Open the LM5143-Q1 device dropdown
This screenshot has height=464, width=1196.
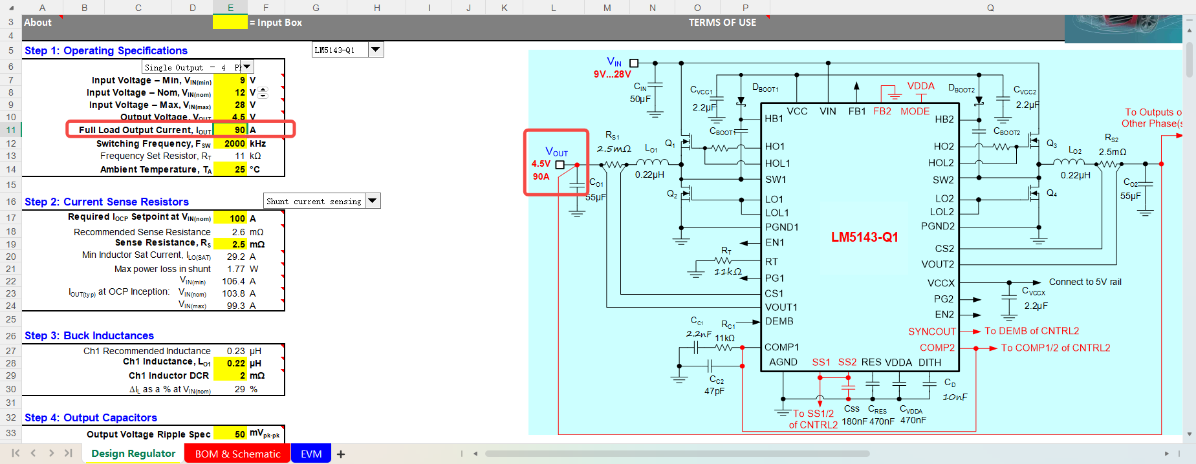click(x=376, y=50)
